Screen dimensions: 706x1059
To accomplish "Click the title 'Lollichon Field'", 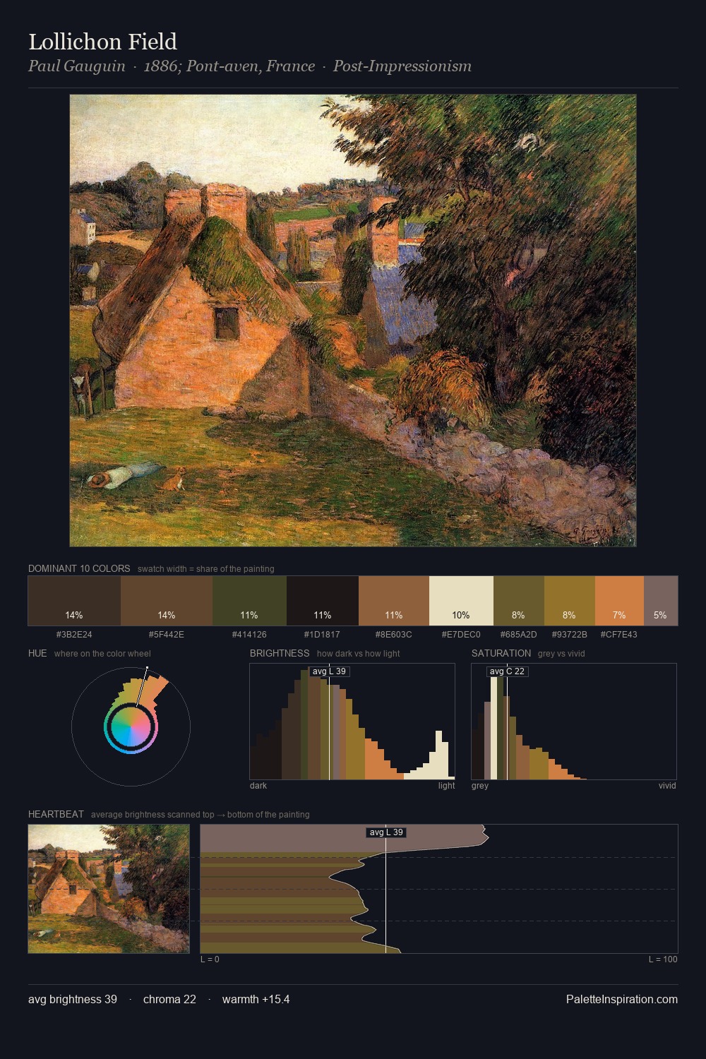I will 103,42.
